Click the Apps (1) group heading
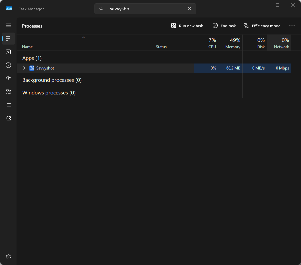This screenshot has width=301, height=265. coord(32,58)
